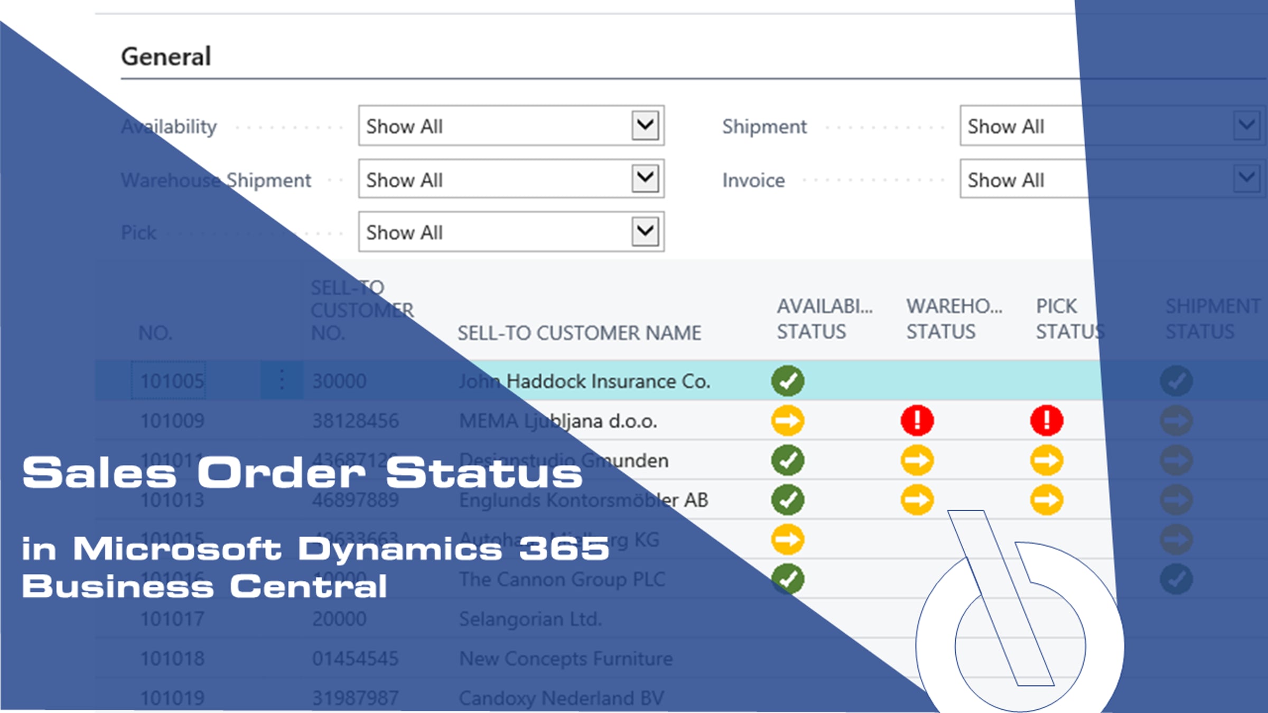Click the yellow availability arrow for MEMA Ljubljana
1268x713 pixels.
click(787, 420)
